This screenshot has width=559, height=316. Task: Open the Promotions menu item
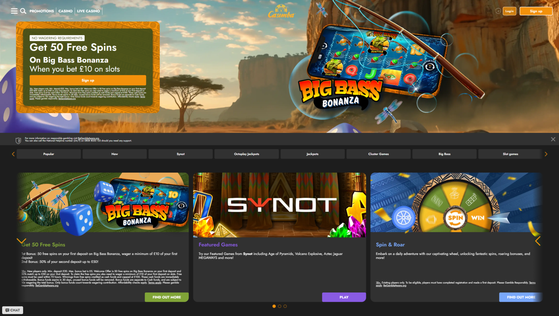pos(42,11)
